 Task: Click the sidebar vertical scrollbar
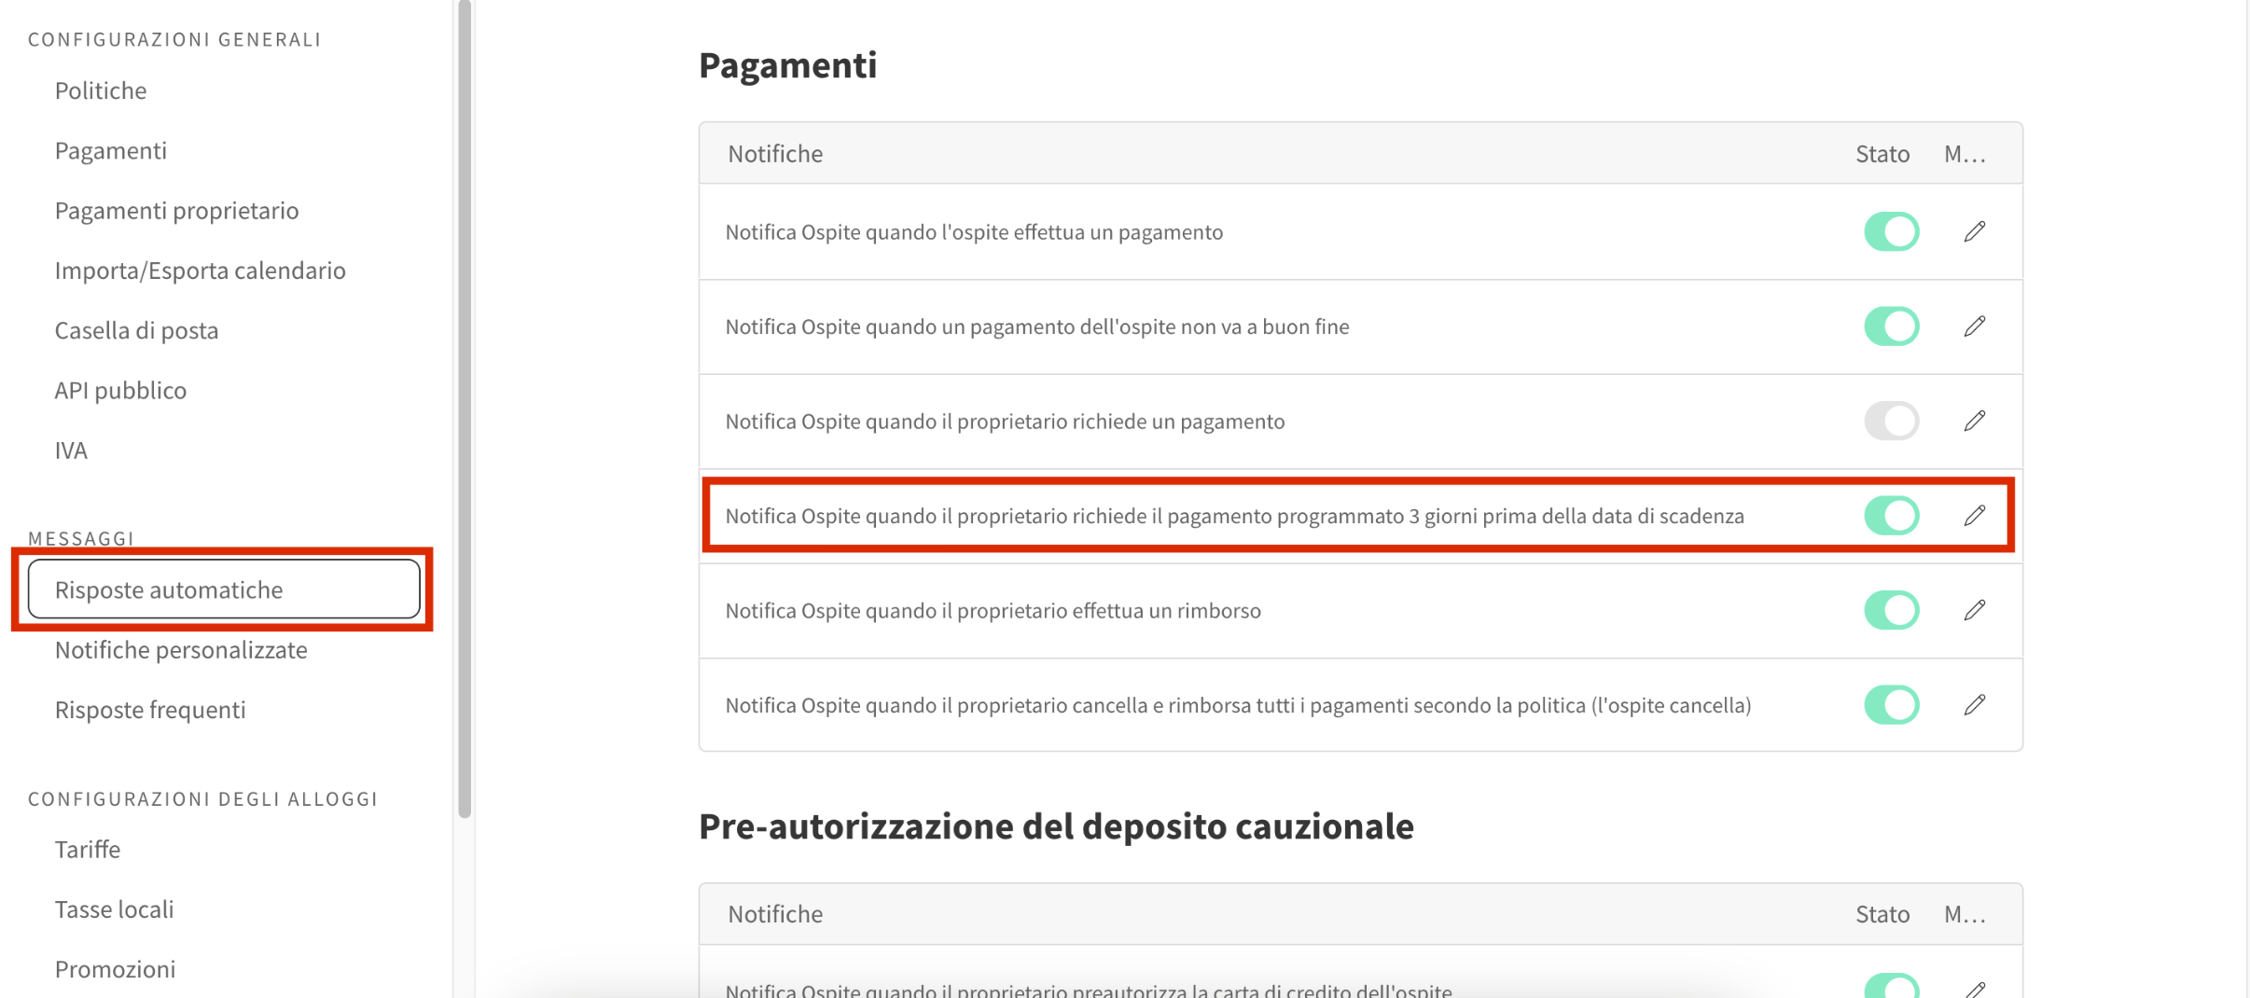pos(465,410)
